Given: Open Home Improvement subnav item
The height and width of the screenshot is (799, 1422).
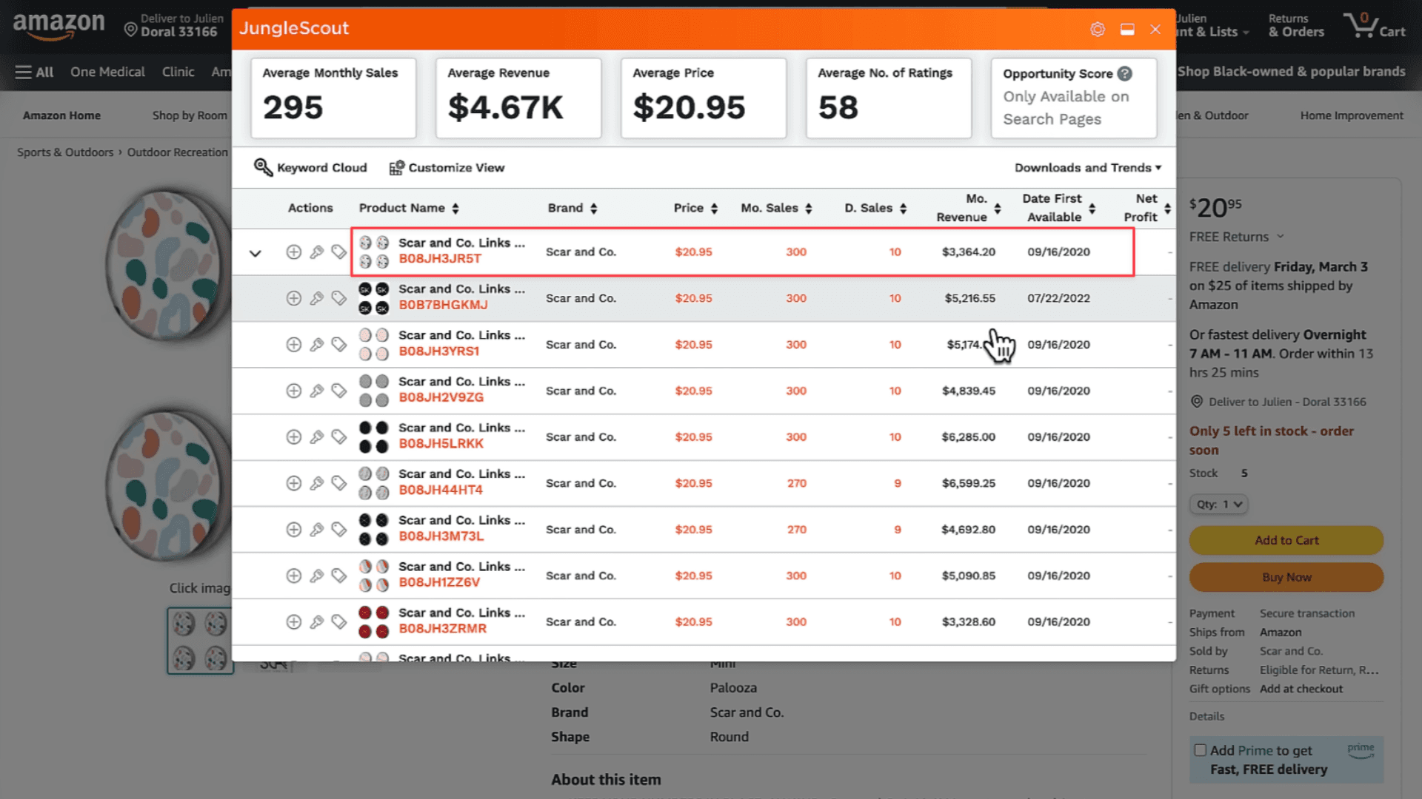Looking at the screenshot, I should (x=1352, y=115).
